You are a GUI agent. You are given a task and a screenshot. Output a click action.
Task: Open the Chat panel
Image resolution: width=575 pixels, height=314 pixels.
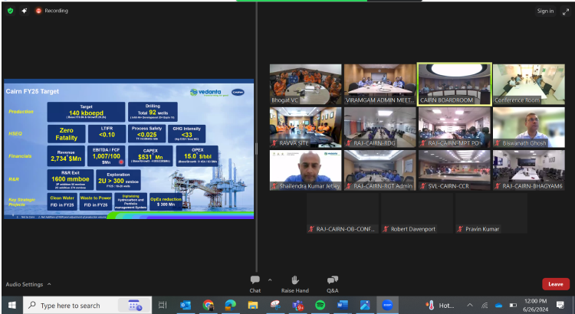click(x=255, y=280)
